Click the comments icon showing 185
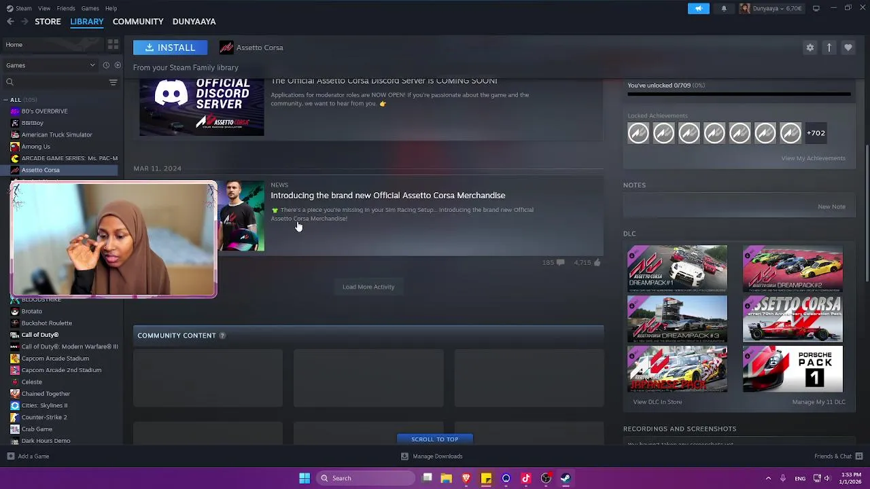 click(560, 263)
